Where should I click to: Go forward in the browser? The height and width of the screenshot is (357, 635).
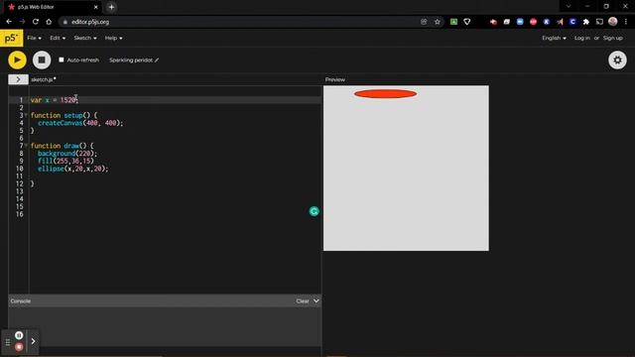22,22
